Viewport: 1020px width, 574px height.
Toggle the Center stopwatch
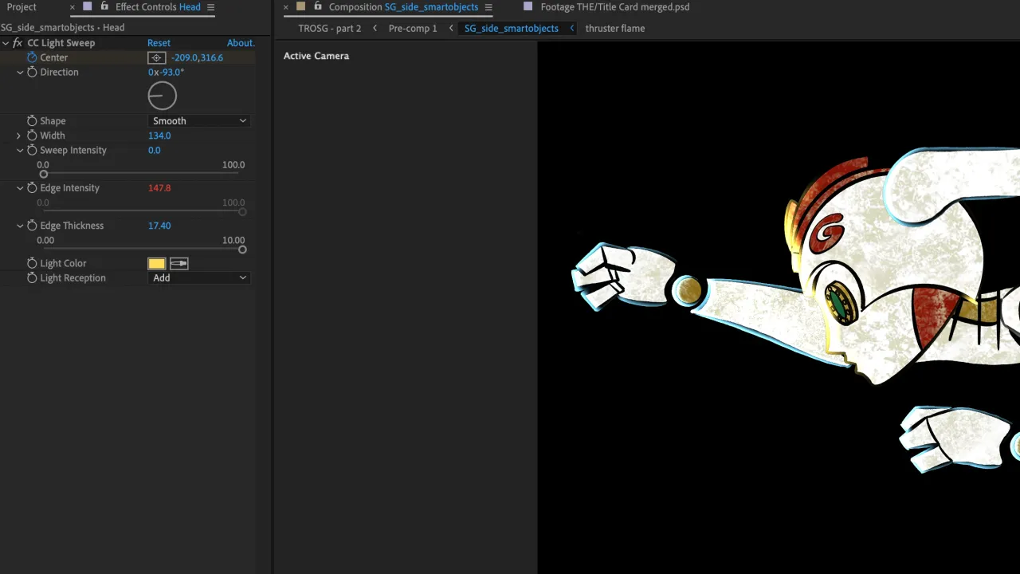point(32,57)
